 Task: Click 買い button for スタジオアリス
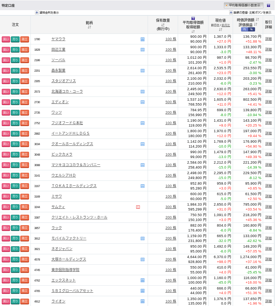tap(6, 81)
